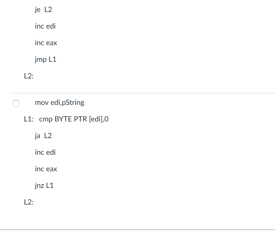Viewport: 275px width, 231px height.
Task: Click the 'cmp BYTE PTR [edi],0' instruction
Action: pyautogui.click(x=74, y=119)
